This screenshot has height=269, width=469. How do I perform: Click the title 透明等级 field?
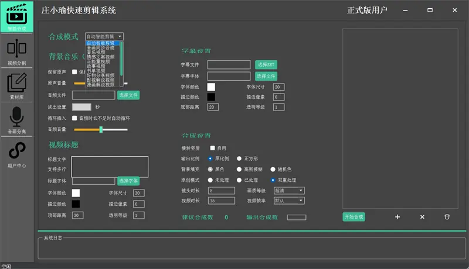(x=139, y=215)
